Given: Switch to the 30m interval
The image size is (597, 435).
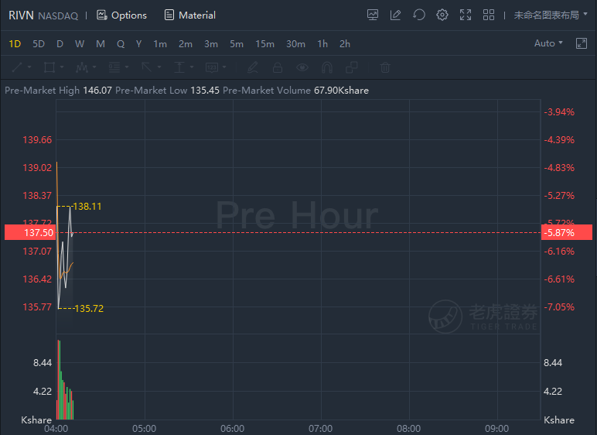Looking at the screenshot, I should (x=296, y=44).
